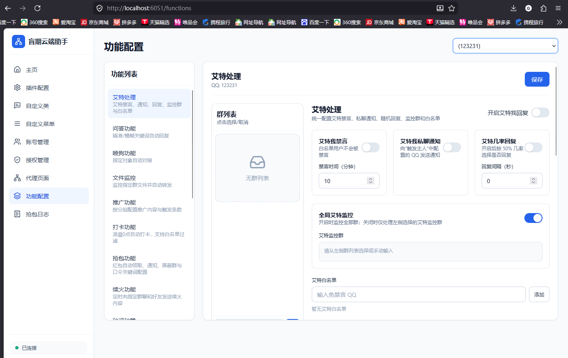The image size is (568, 358).
Task: Click the site security shield icon
Action: click(100, 8)
